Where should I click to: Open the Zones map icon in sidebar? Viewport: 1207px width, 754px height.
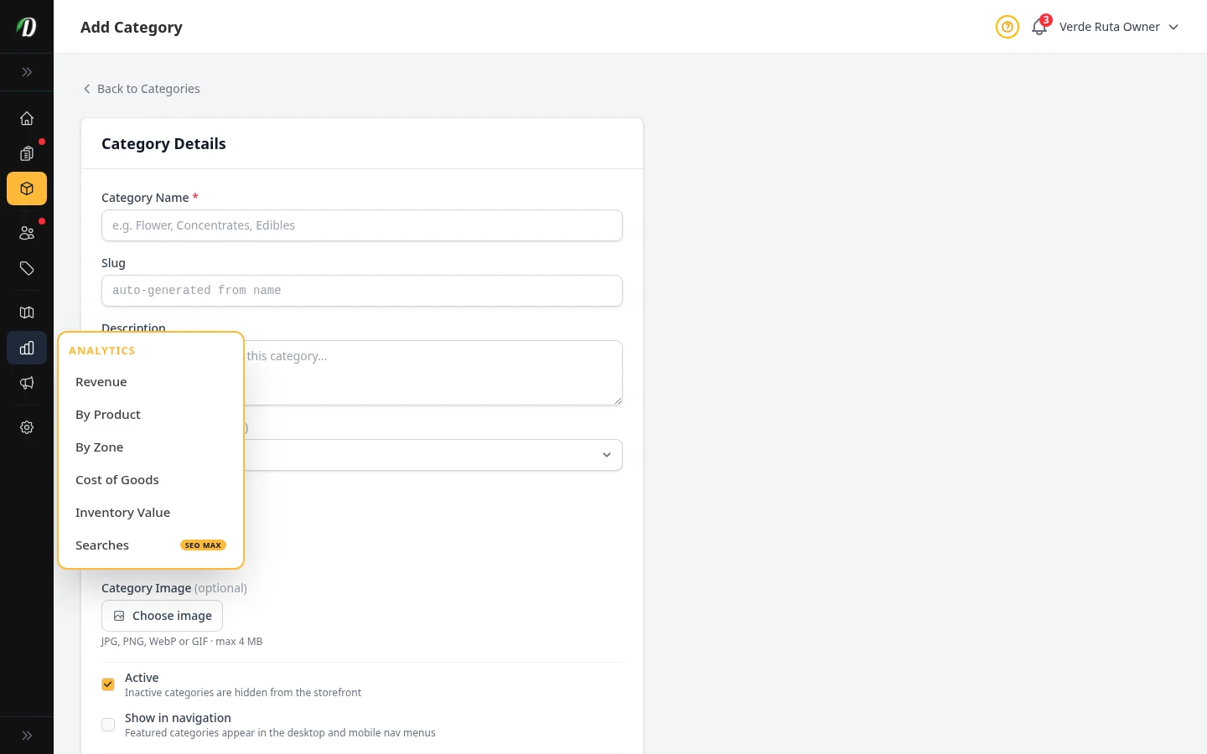tap(27, 312)
